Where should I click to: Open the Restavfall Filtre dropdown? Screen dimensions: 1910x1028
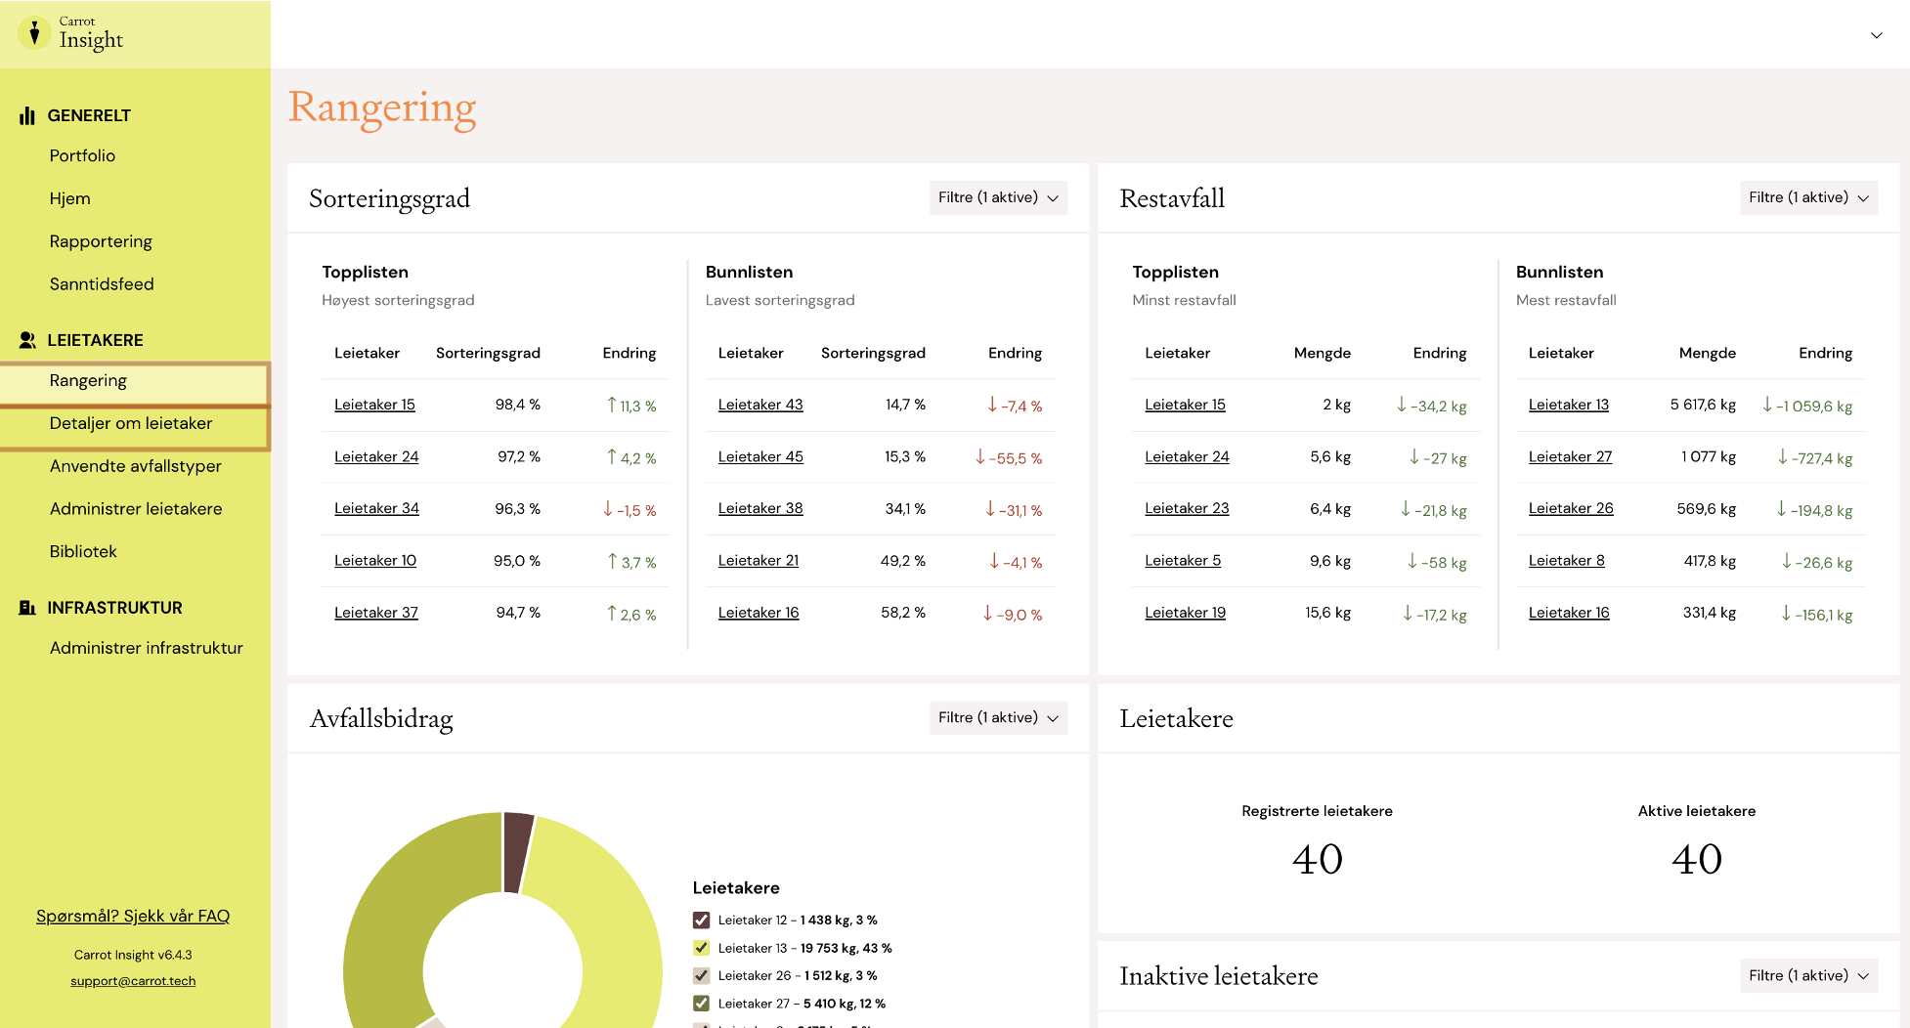point(1808,197)
